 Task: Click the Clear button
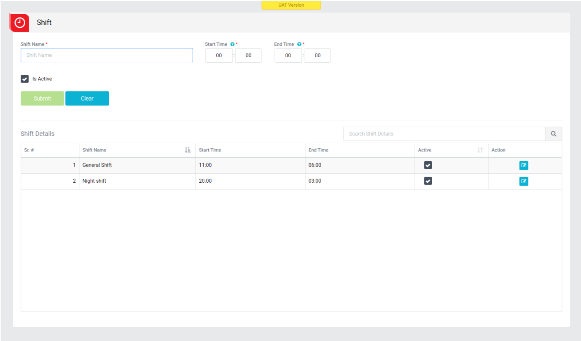click(87, 99)
